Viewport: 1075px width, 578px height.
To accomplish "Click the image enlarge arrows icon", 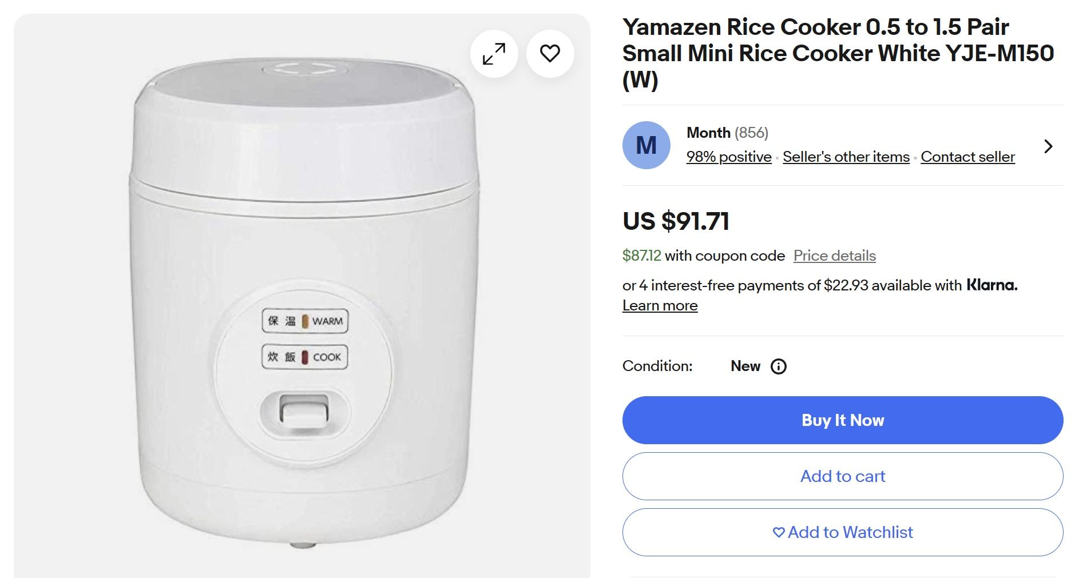I will tap(493, 53).
